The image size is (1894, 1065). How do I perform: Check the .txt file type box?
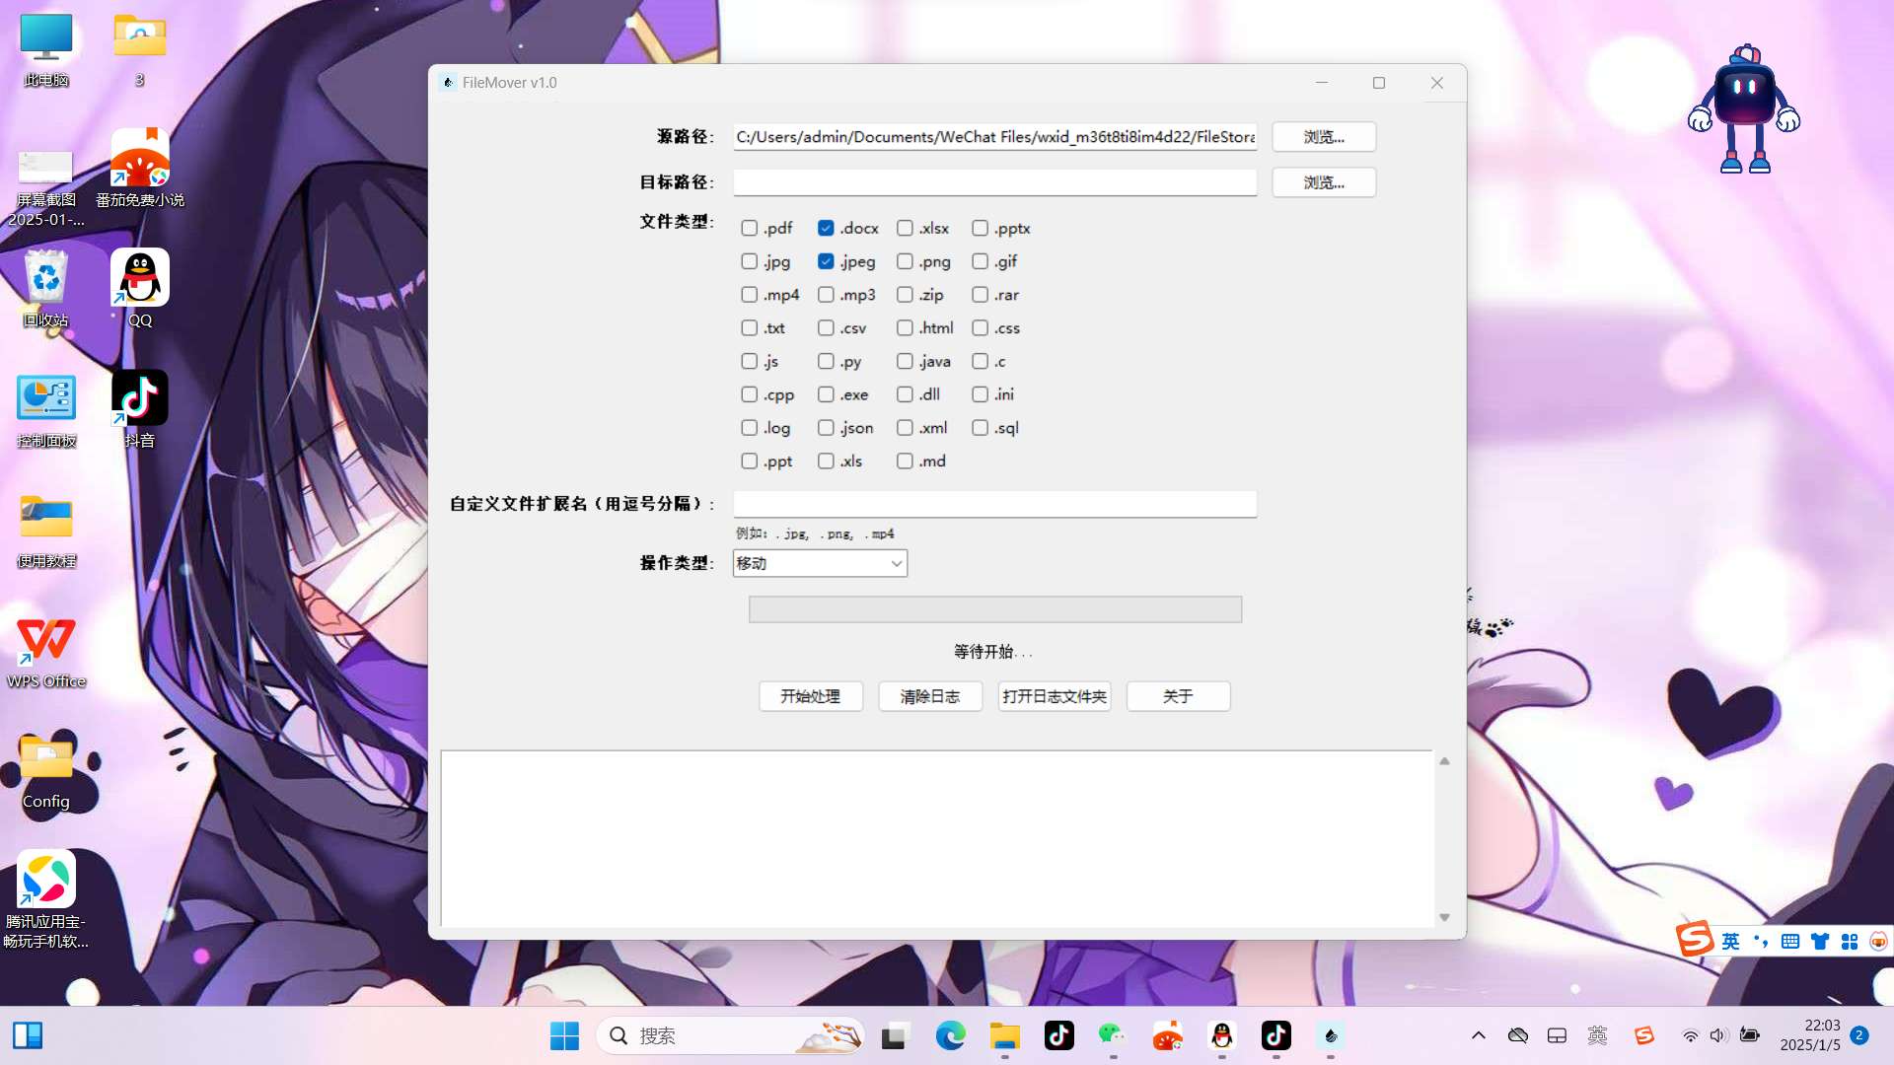750,328
